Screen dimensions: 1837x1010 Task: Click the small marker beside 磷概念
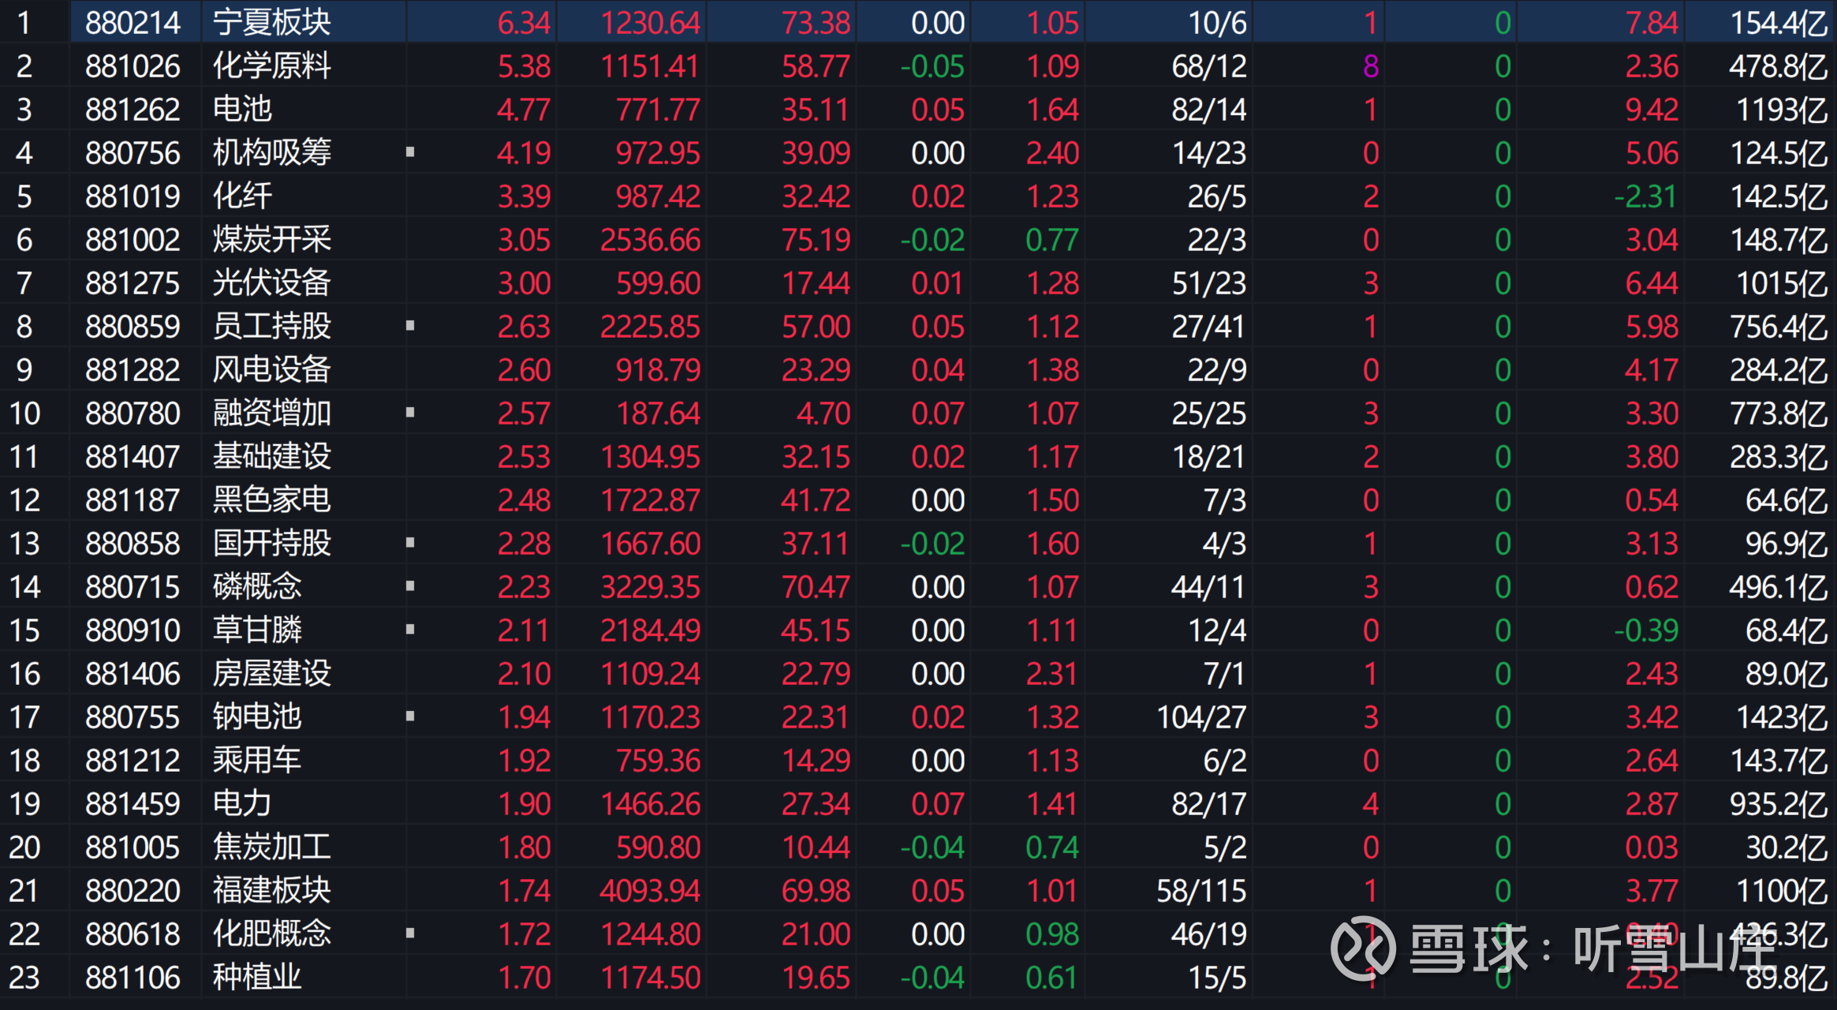click(410, 585)
